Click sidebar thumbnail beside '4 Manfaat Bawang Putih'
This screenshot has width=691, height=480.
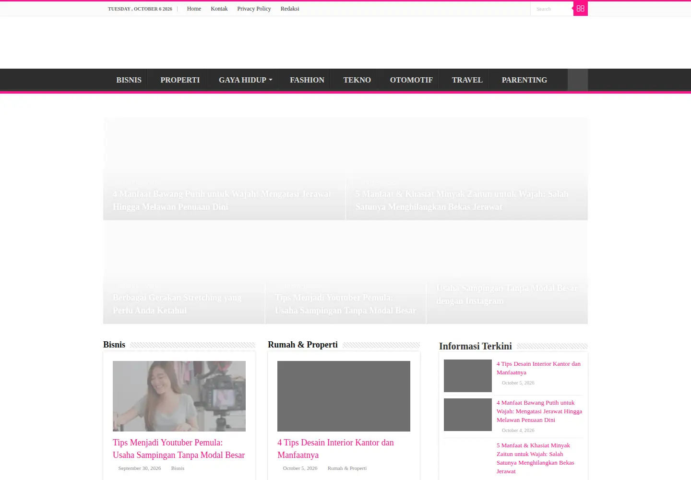tap(468, 415)
